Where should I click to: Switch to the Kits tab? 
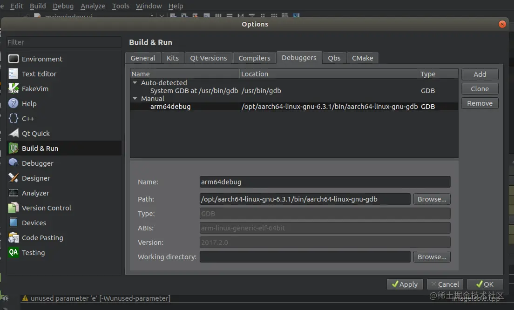pos(173,58)
